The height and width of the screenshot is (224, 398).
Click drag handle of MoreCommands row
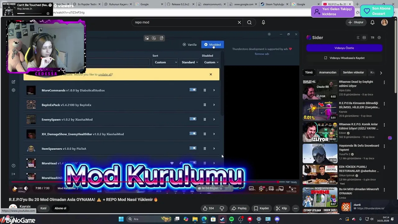click(205, 90)
